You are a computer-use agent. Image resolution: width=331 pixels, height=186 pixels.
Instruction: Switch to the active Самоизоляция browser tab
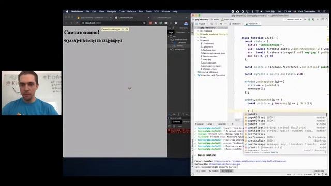pyautogui.click(x=132, y=18)
